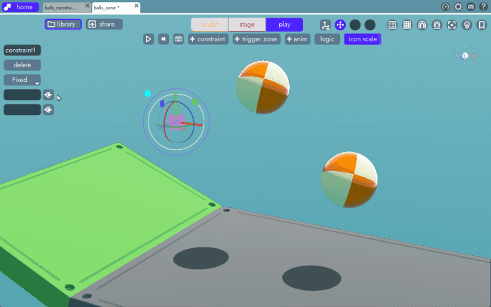This screenshot has height=307, width=491.
Task: Click the keyboard icon in toolbar
Action: (x=178, y=39)
